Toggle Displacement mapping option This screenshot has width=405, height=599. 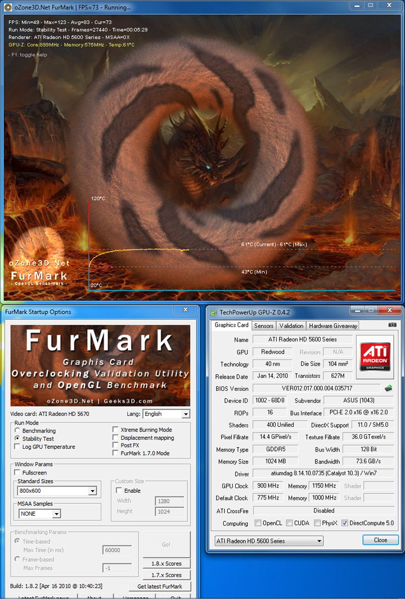click(x=115, y=438)
